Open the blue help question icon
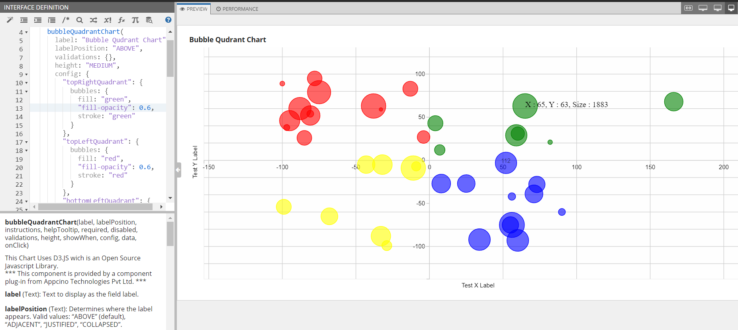The height and width of the screenshot is (330, 738). [168, 20]
